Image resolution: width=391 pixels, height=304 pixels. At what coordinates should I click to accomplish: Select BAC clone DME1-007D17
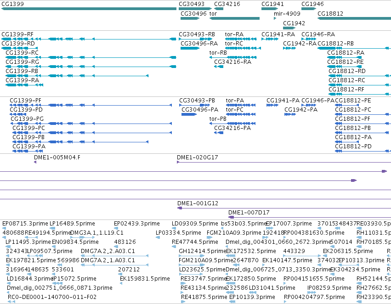pyautogui.click(x=310, y=217)
